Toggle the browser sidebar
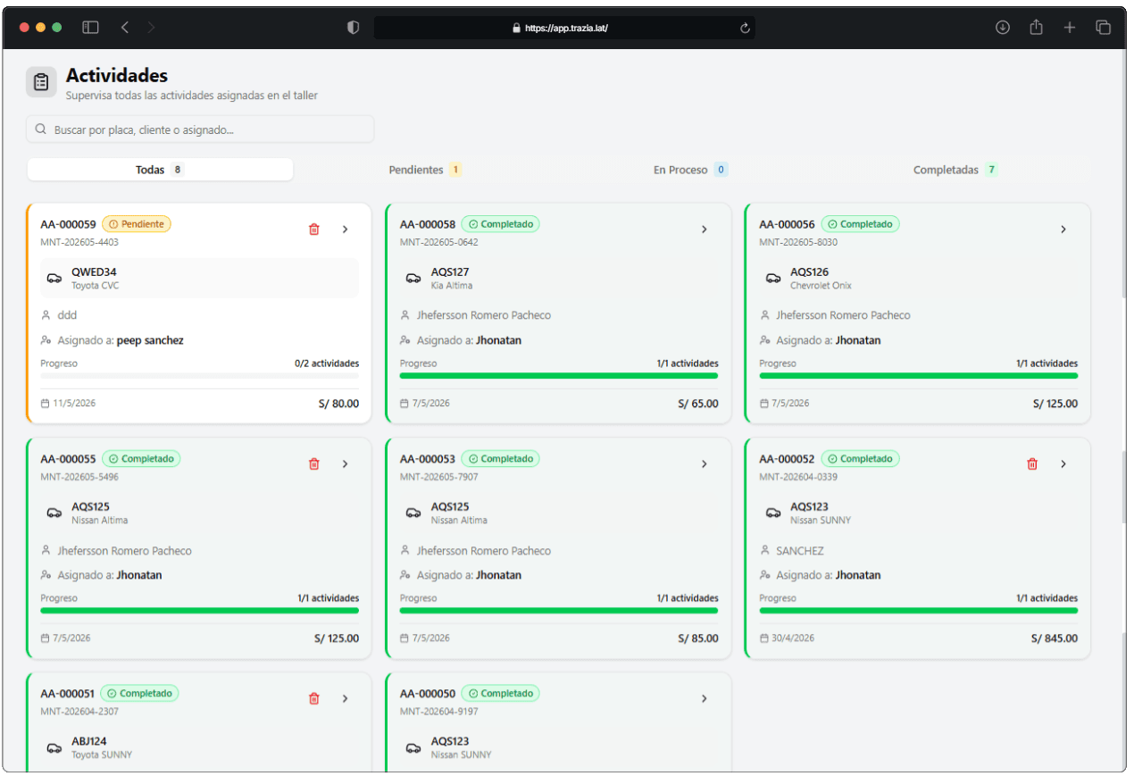Image resolution: width=1134 pixels, height=776 pixels. tap(91, 28)
